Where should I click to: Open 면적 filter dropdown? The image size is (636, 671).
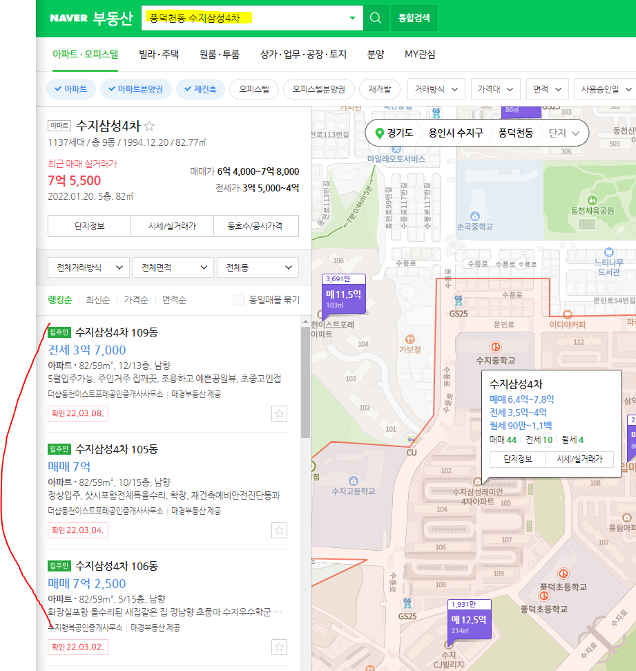[548, 89]
